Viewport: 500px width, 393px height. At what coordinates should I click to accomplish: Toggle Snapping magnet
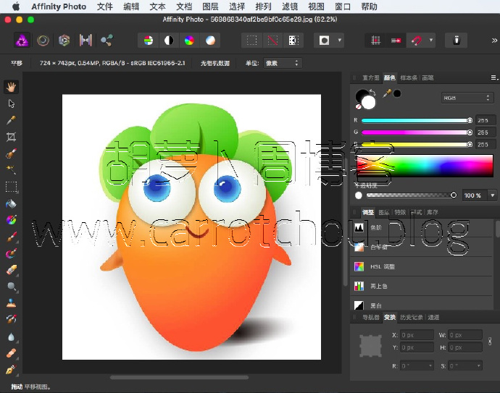pos(416,41)
